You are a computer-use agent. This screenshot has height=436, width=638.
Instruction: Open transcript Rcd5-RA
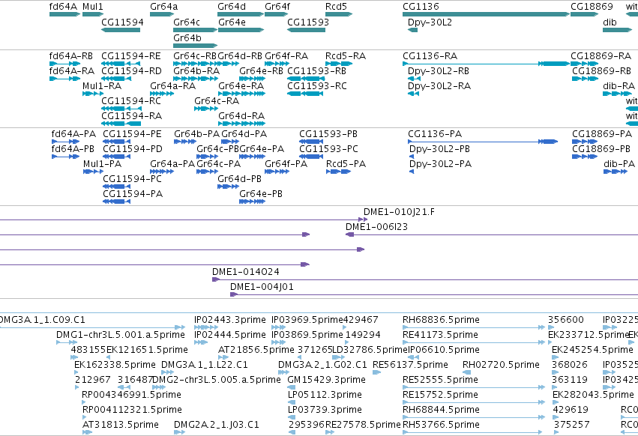[346, 55]
